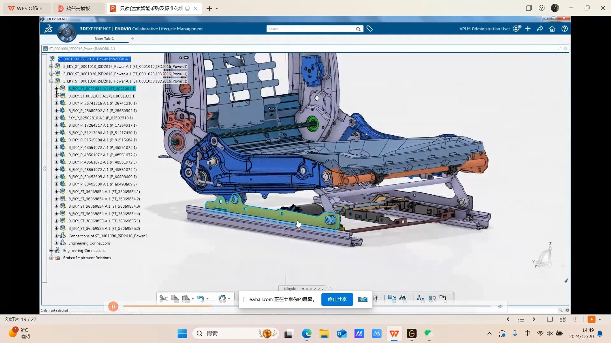Switch to New Tab 1

[x=104, y=39]
